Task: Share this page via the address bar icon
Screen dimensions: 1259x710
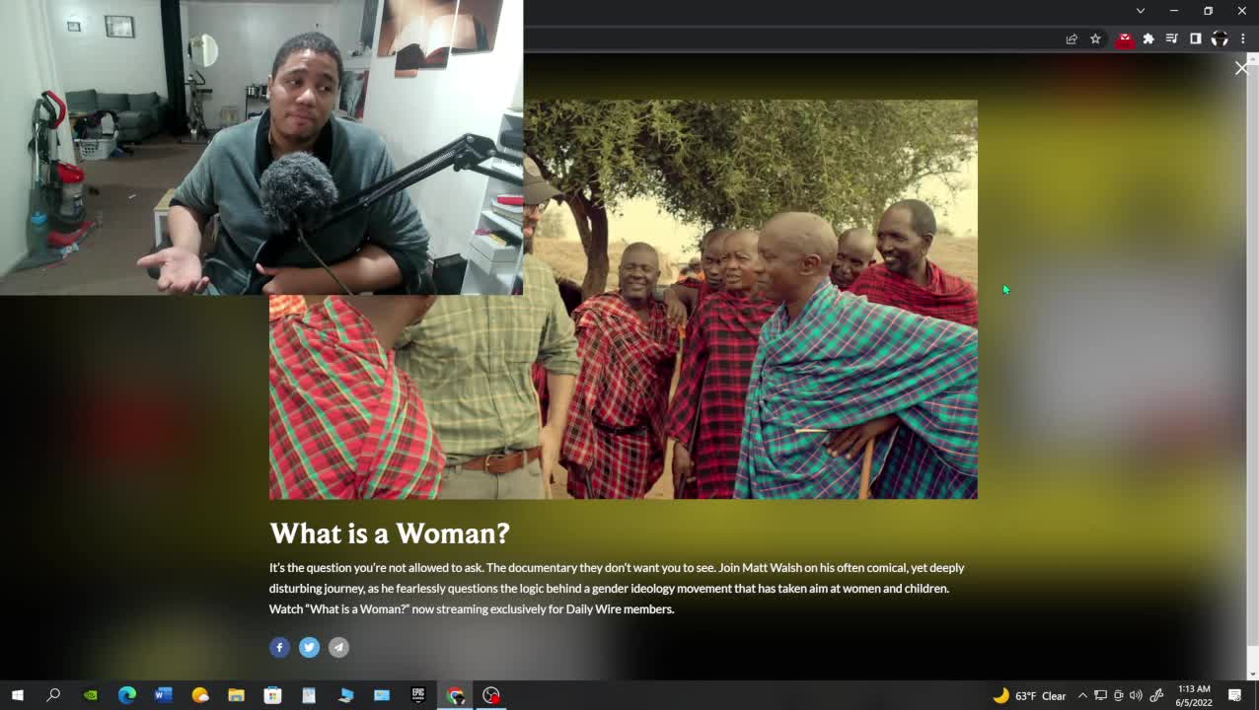Action: point(1072,39)
